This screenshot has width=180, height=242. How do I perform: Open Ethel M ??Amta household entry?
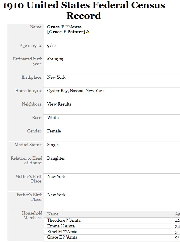pos(62,232)
